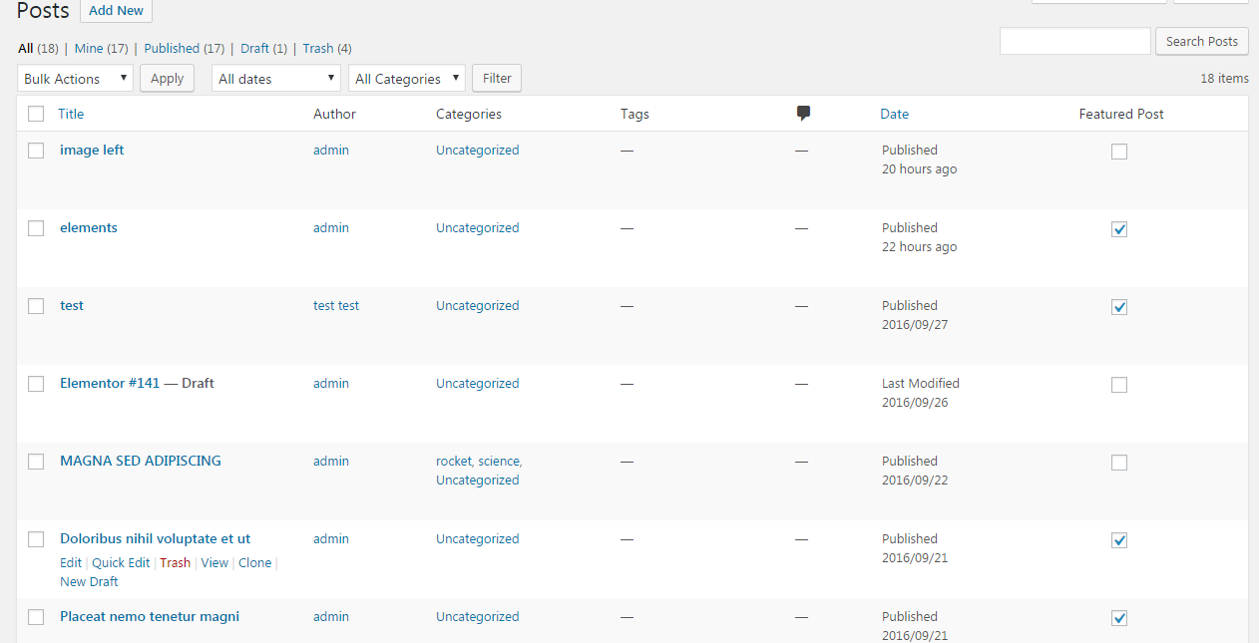Open the All dates dropdown
This screenshot has height=643, width=1259.
tap(276, 78)
